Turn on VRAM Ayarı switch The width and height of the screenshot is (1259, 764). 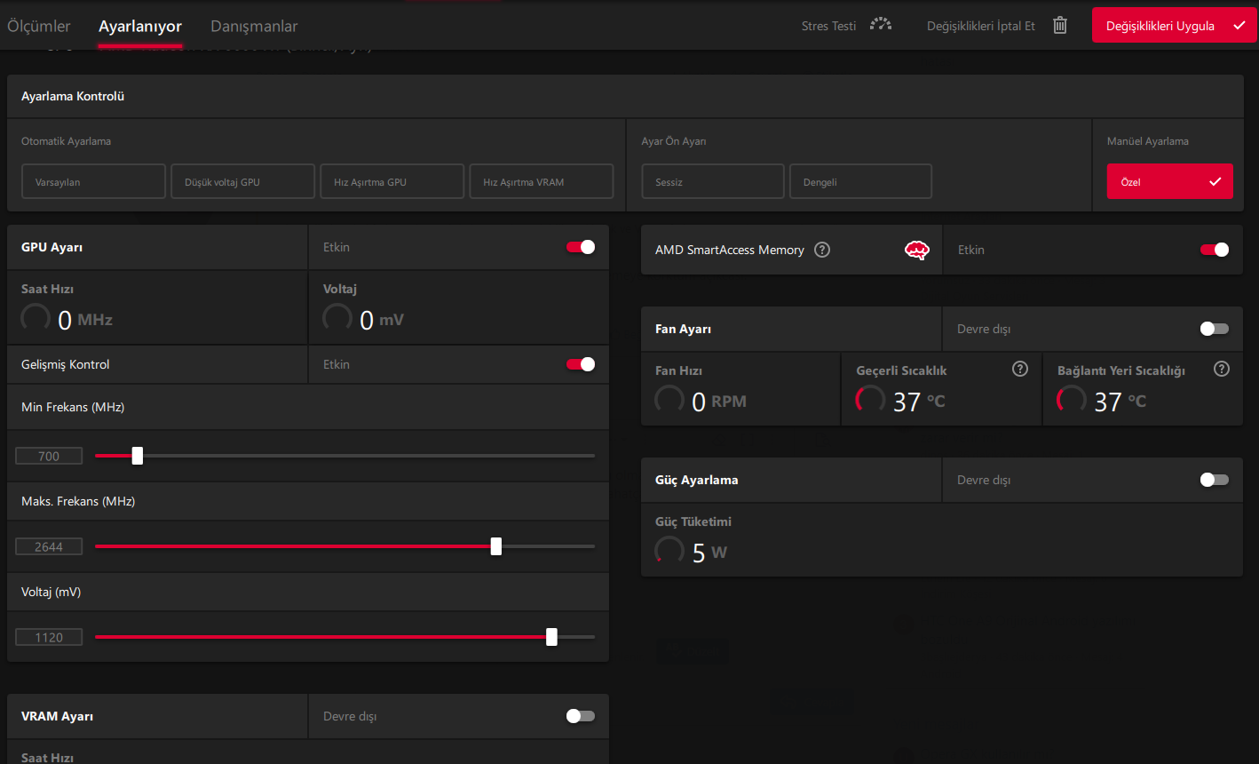[581, 716]
